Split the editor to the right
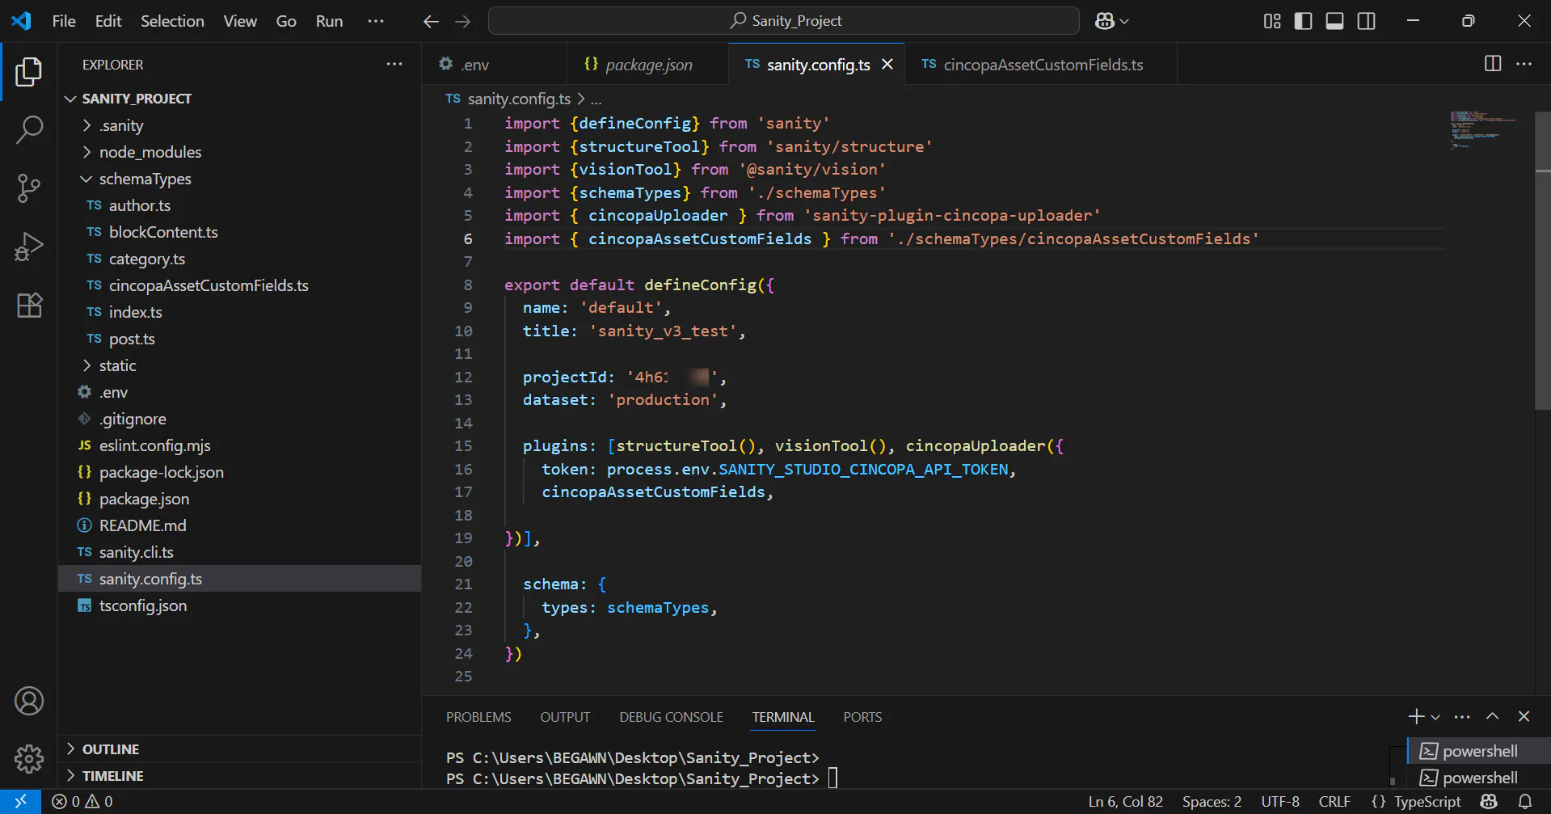This screenshot has width=1551, height=814. click(1493, 64)
